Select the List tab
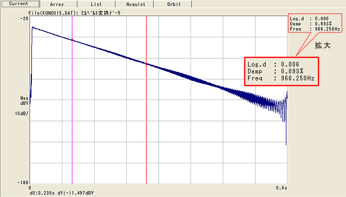Viewport: 346px width, 197px height. click(96, 4)
